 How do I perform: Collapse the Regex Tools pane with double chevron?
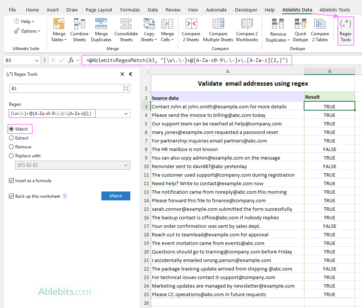coord(131,74)
